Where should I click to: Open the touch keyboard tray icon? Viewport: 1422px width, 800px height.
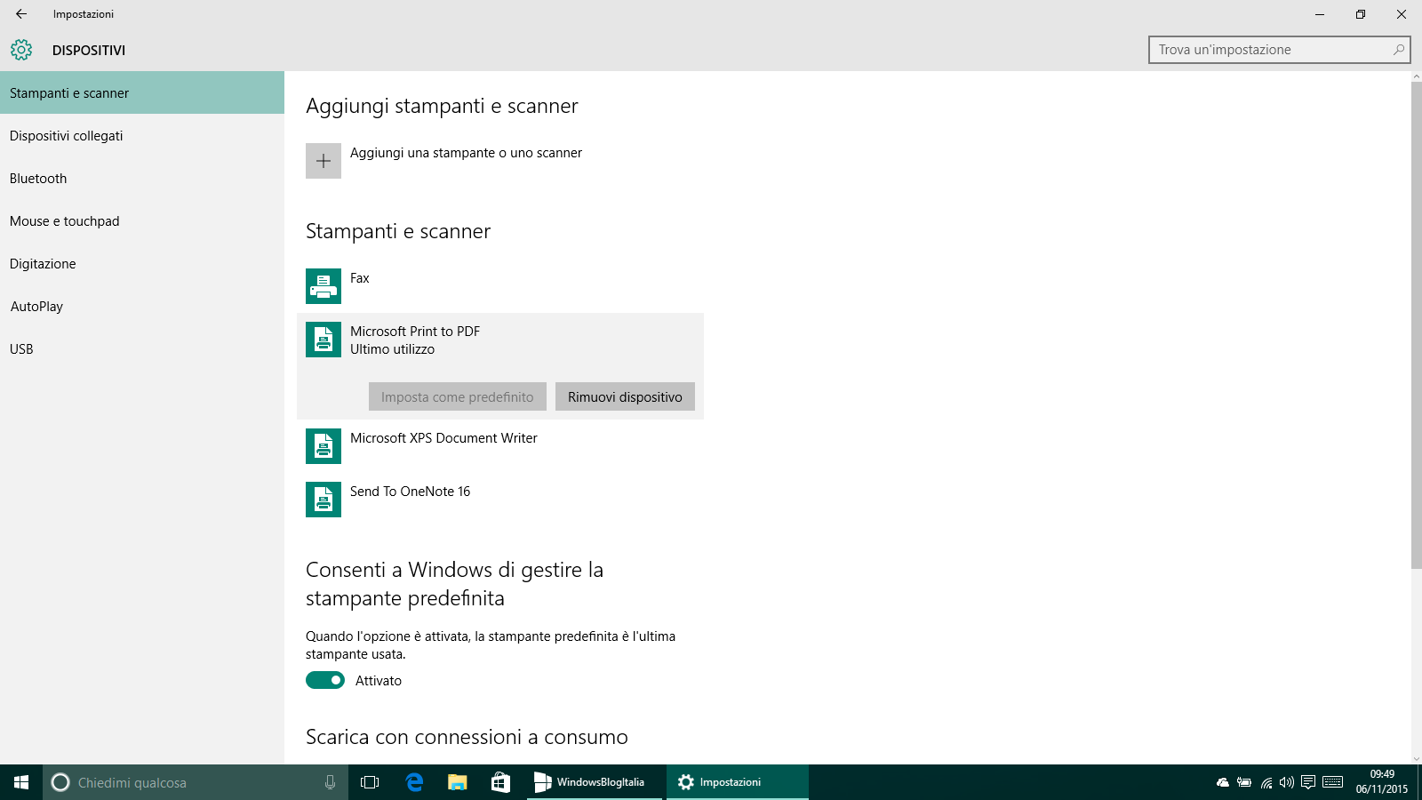[1333, 782]
